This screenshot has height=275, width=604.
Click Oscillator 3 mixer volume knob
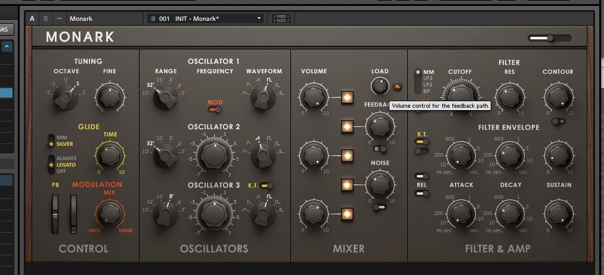(314, 214)
